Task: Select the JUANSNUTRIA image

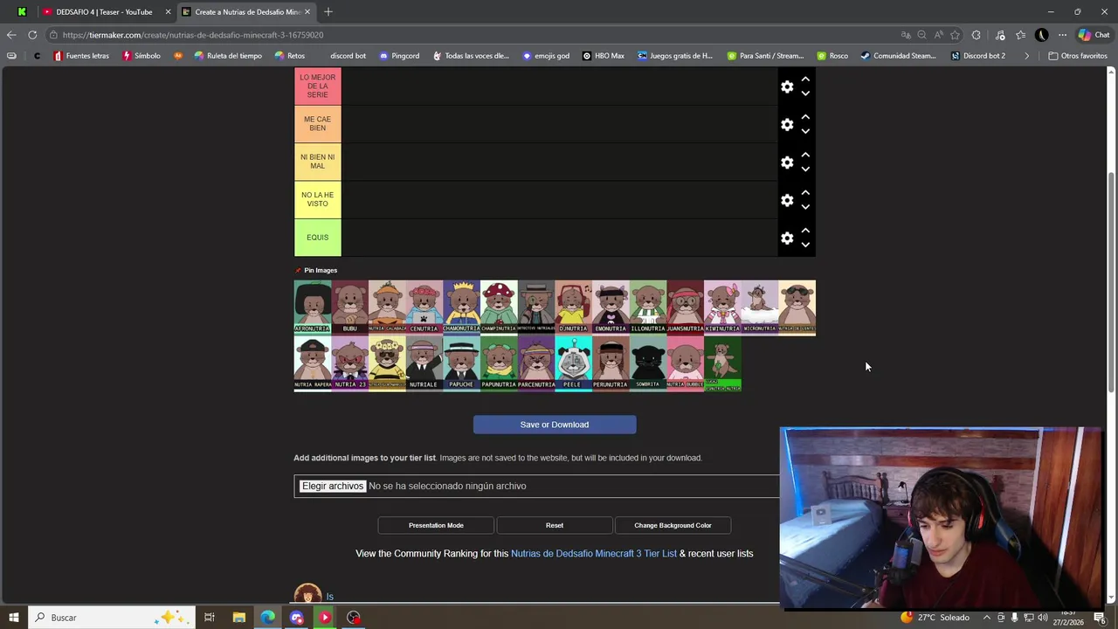Action: [x=685, y=307]
